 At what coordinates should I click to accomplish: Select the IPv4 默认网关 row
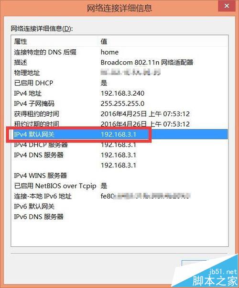pyautogui.click(x=120, y=134)
